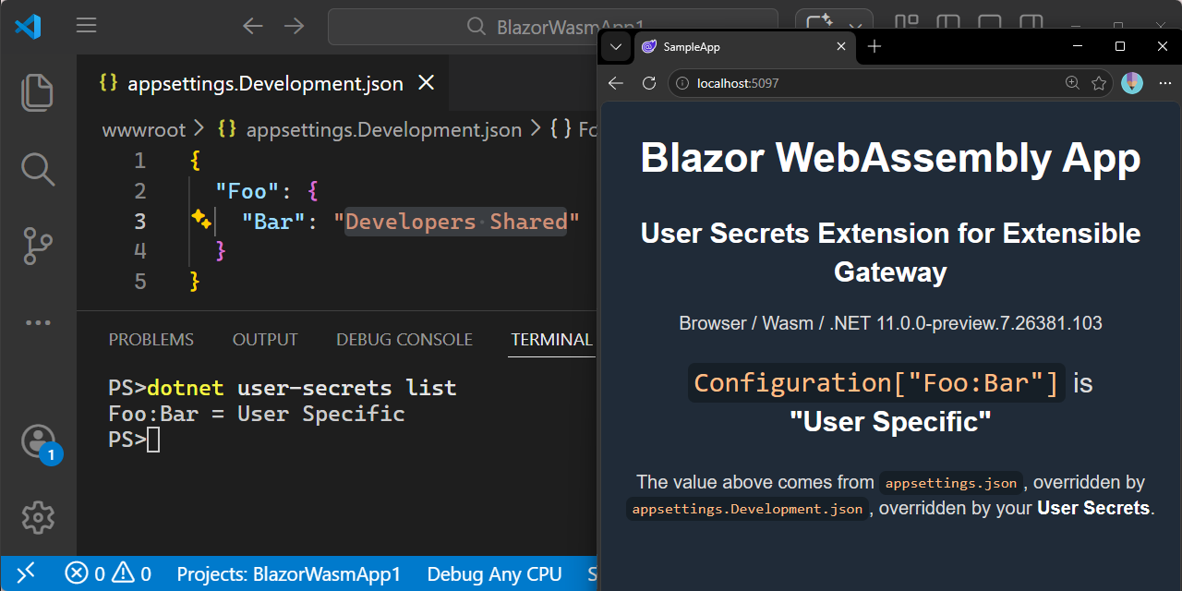Open the browser tab search dropdown
This screenshot has width=1182, height=591.
[x=617, y=46]
